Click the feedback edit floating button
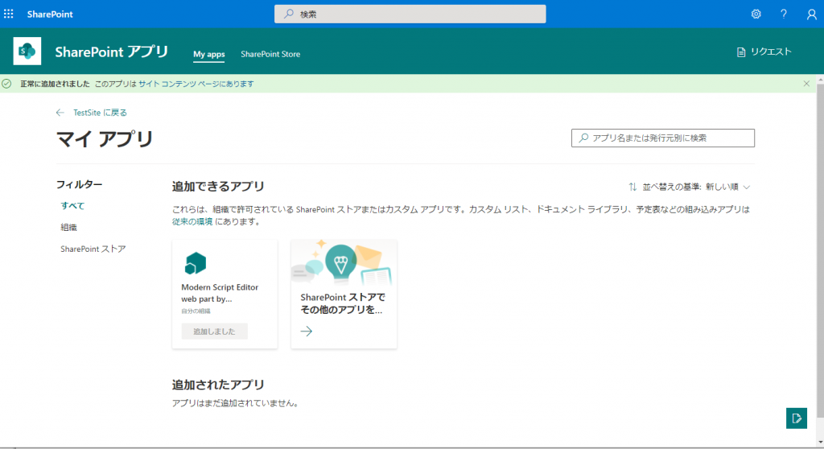The image size is (824, 449). pos(797,418)
